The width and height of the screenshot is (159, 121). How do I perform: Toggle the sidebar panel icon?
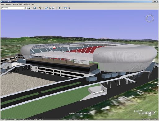coord(34,8)
